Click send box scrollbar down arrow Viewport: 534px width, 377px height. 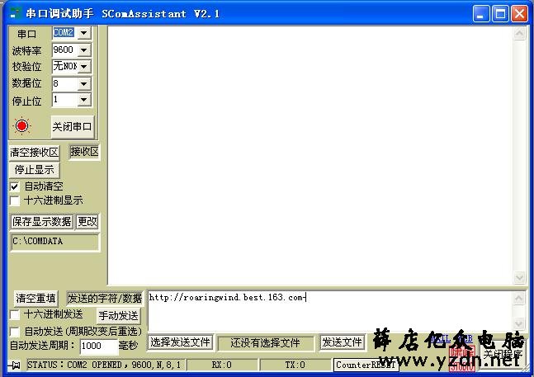518,323
